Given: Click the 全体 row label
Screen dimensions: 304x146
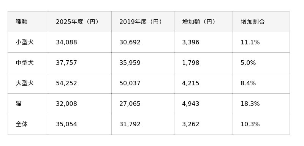Looking at the screenshot, I should 28,124.
